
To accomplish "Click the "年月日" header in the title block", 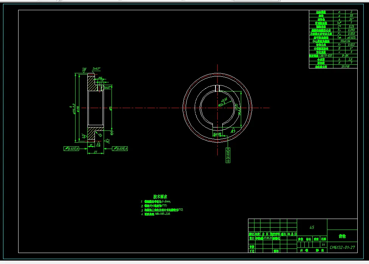I will point(292,234).
